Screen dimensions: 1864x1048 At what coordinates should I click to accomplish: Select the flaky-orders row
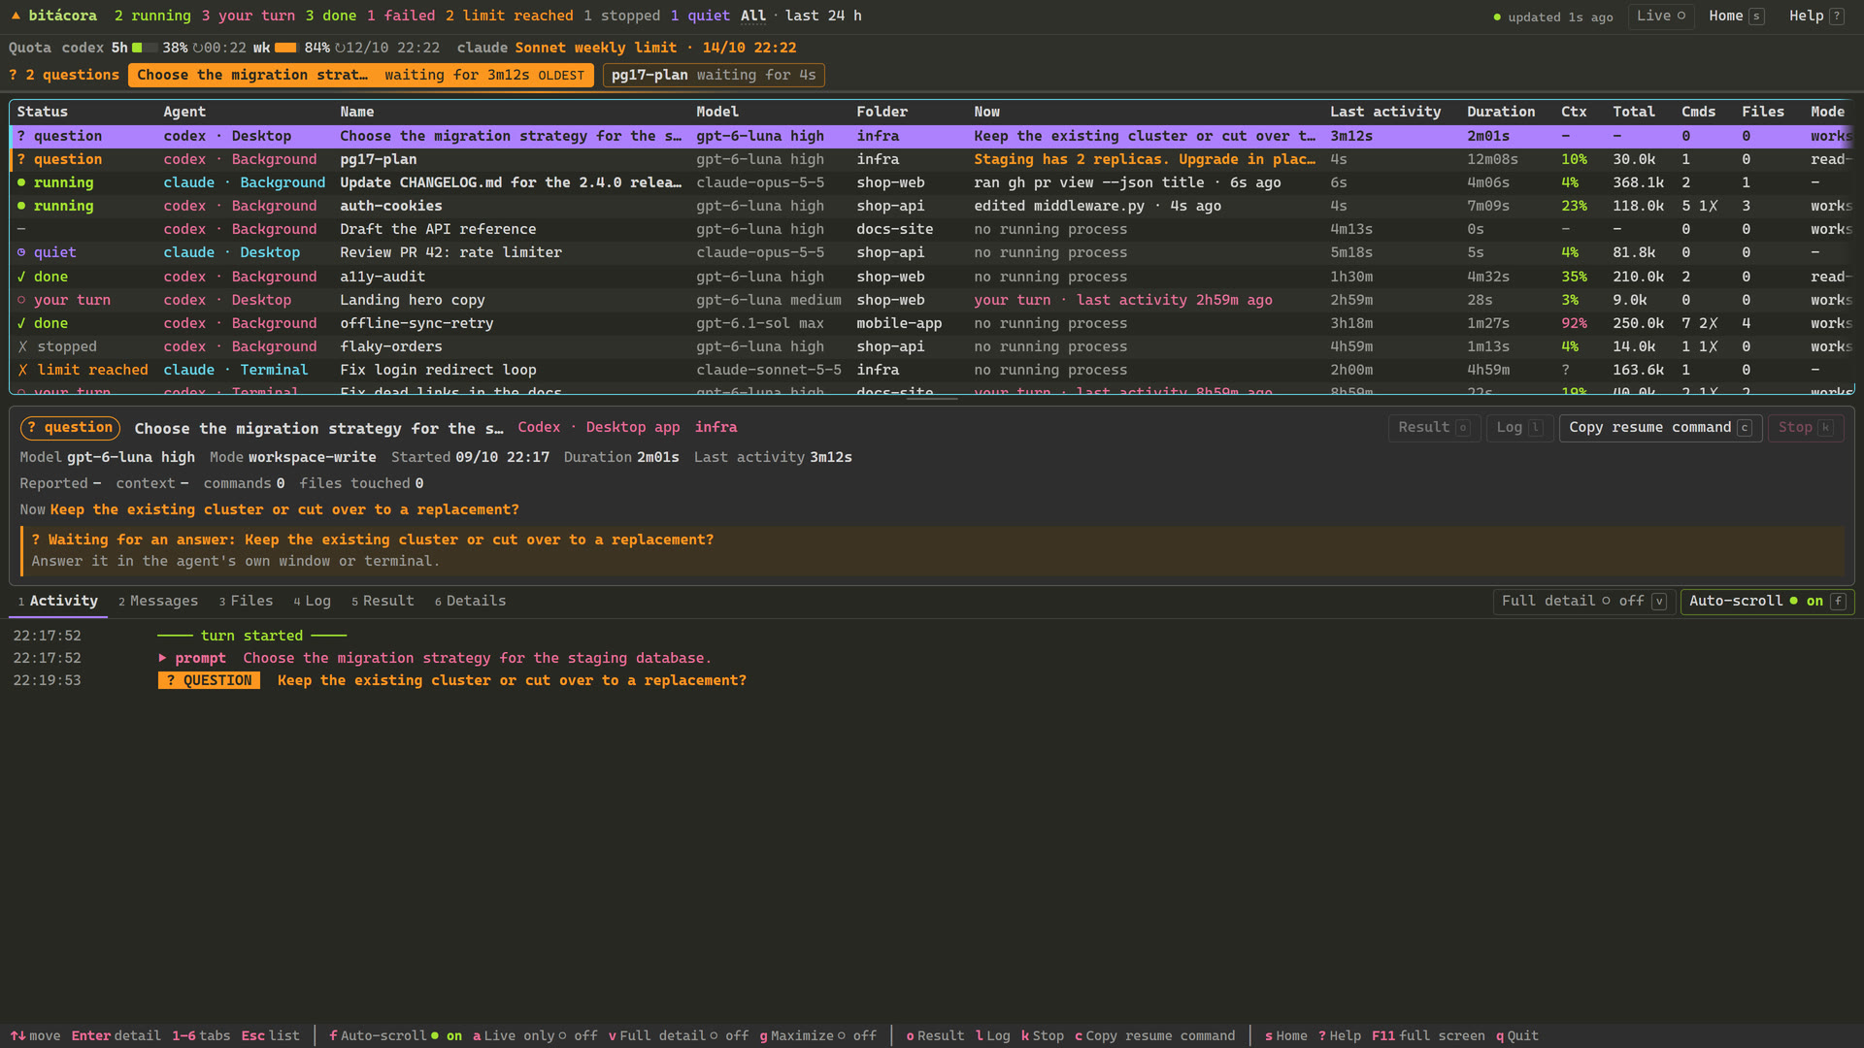[x=932, y=346]
